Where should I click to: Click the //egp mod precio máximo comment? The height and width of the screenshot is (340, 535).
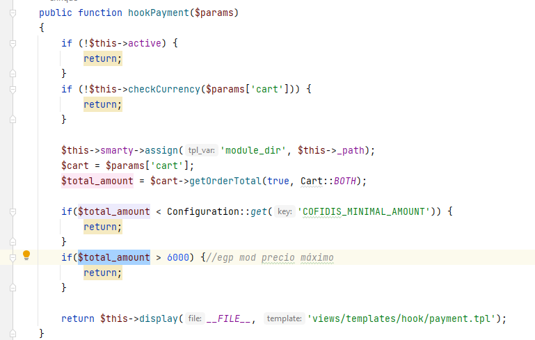coord(269,257)
